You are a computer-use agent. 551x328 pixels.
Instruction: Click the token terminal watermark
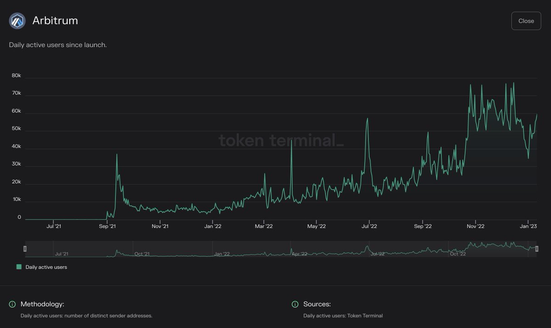tap(281, 141)
